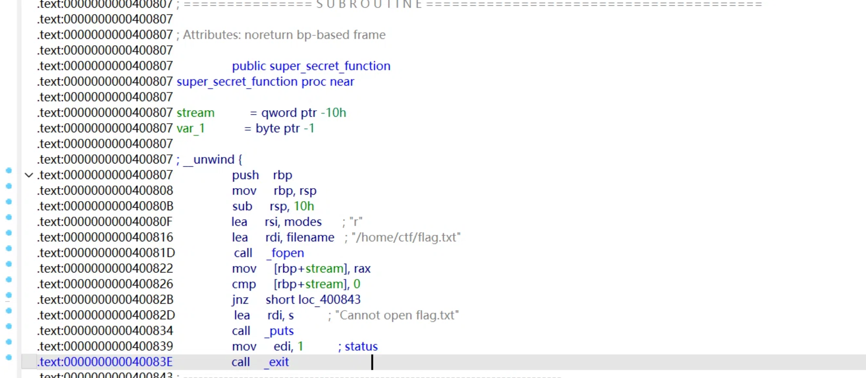The image size is (866, 378).
Task: Click the s operand in lea rdi, s
Action: click(x=291, y=315)
